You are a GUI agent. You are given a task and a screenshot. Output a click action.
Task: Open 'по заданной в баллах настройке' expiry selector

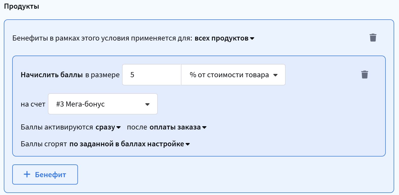127,144
